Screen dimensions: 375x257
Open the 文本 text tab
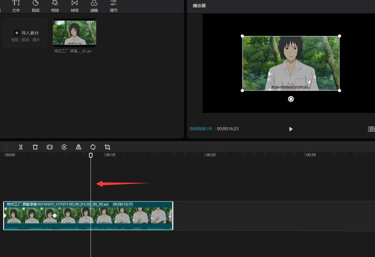pos(16,6)
